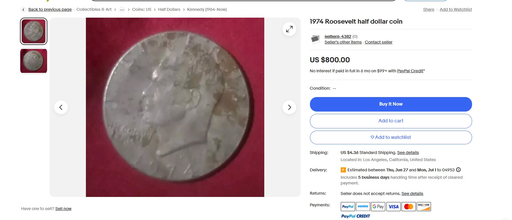Go to the previous coin photo
512x220 pixels.
(x=61, y=107)
